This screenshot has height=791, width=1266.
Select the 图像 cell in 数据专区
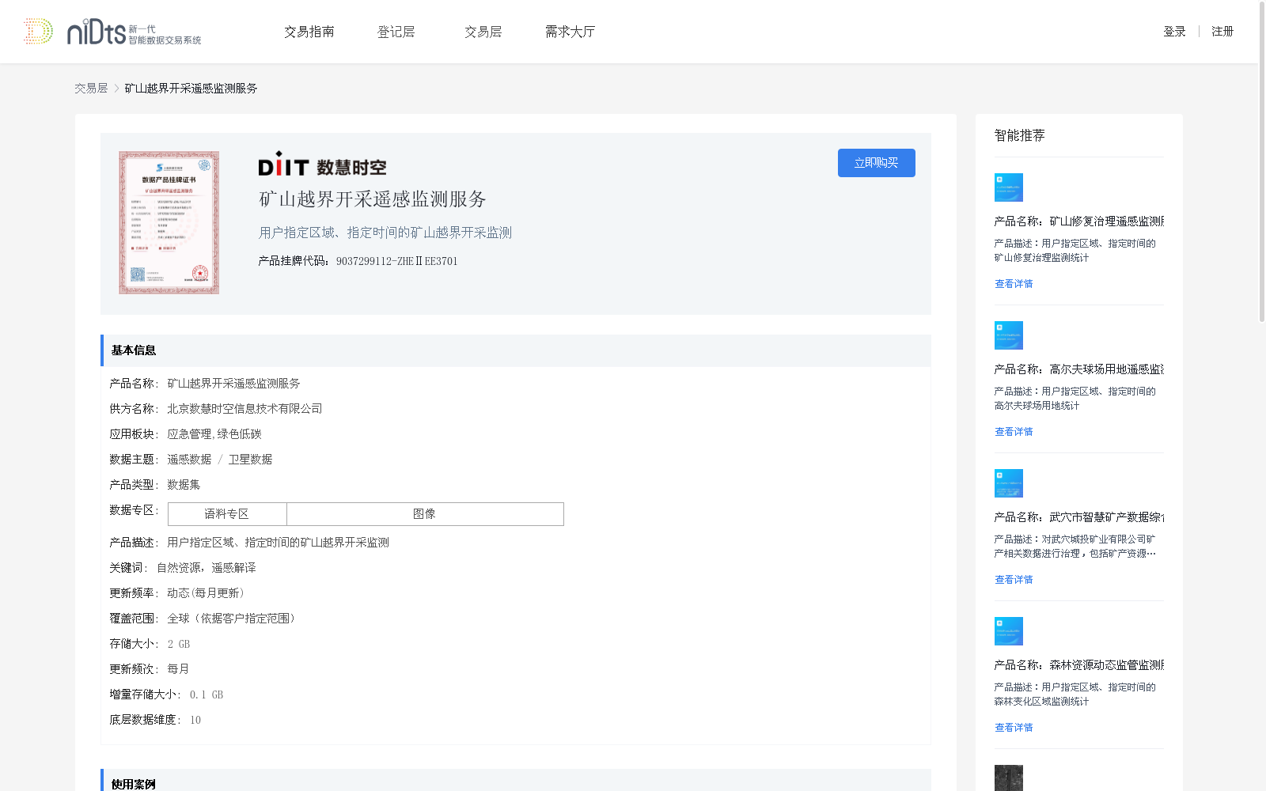click(x=425, y=514)
